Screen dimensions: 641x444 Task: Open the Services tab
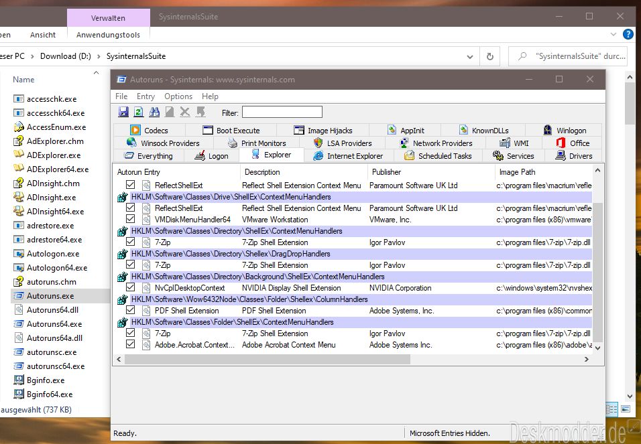[514, 155]
